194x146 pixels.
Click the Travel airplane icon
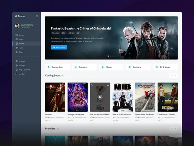[16, 52]
